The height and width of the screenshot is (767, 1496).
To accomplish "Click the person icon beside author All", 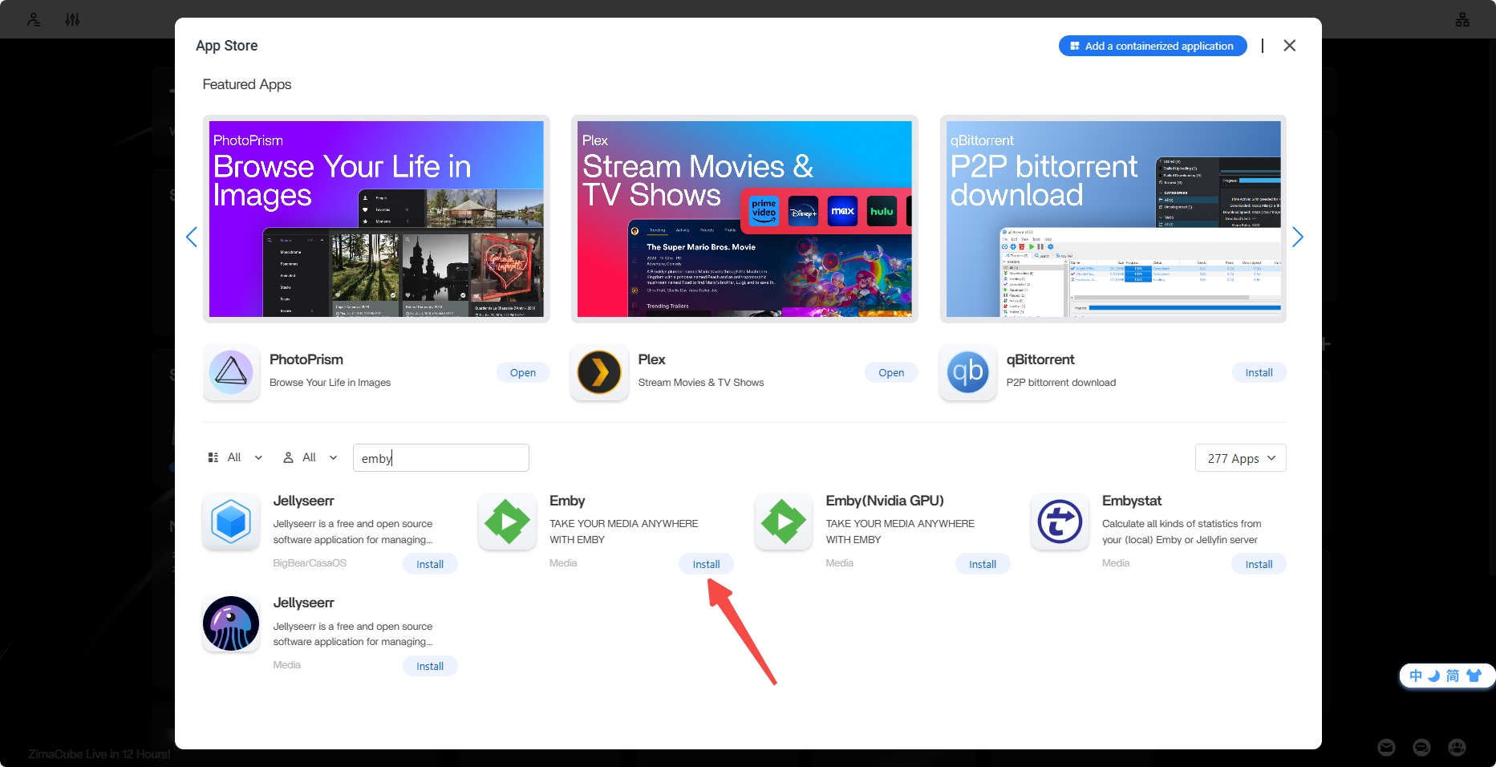I will tap(289, 457).
